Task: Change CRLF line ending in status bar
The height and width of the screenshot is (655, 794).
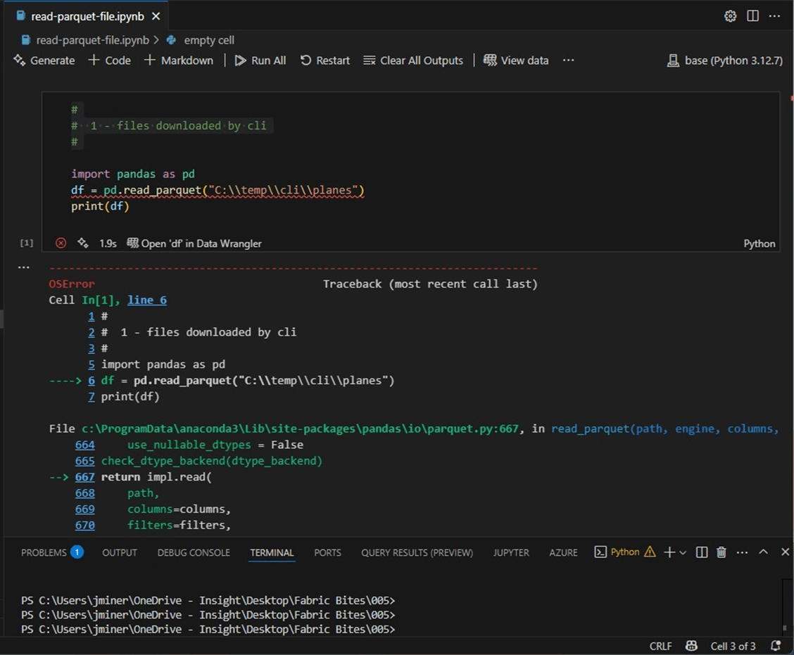Action: pyautogui.click(x=660, y=646)
